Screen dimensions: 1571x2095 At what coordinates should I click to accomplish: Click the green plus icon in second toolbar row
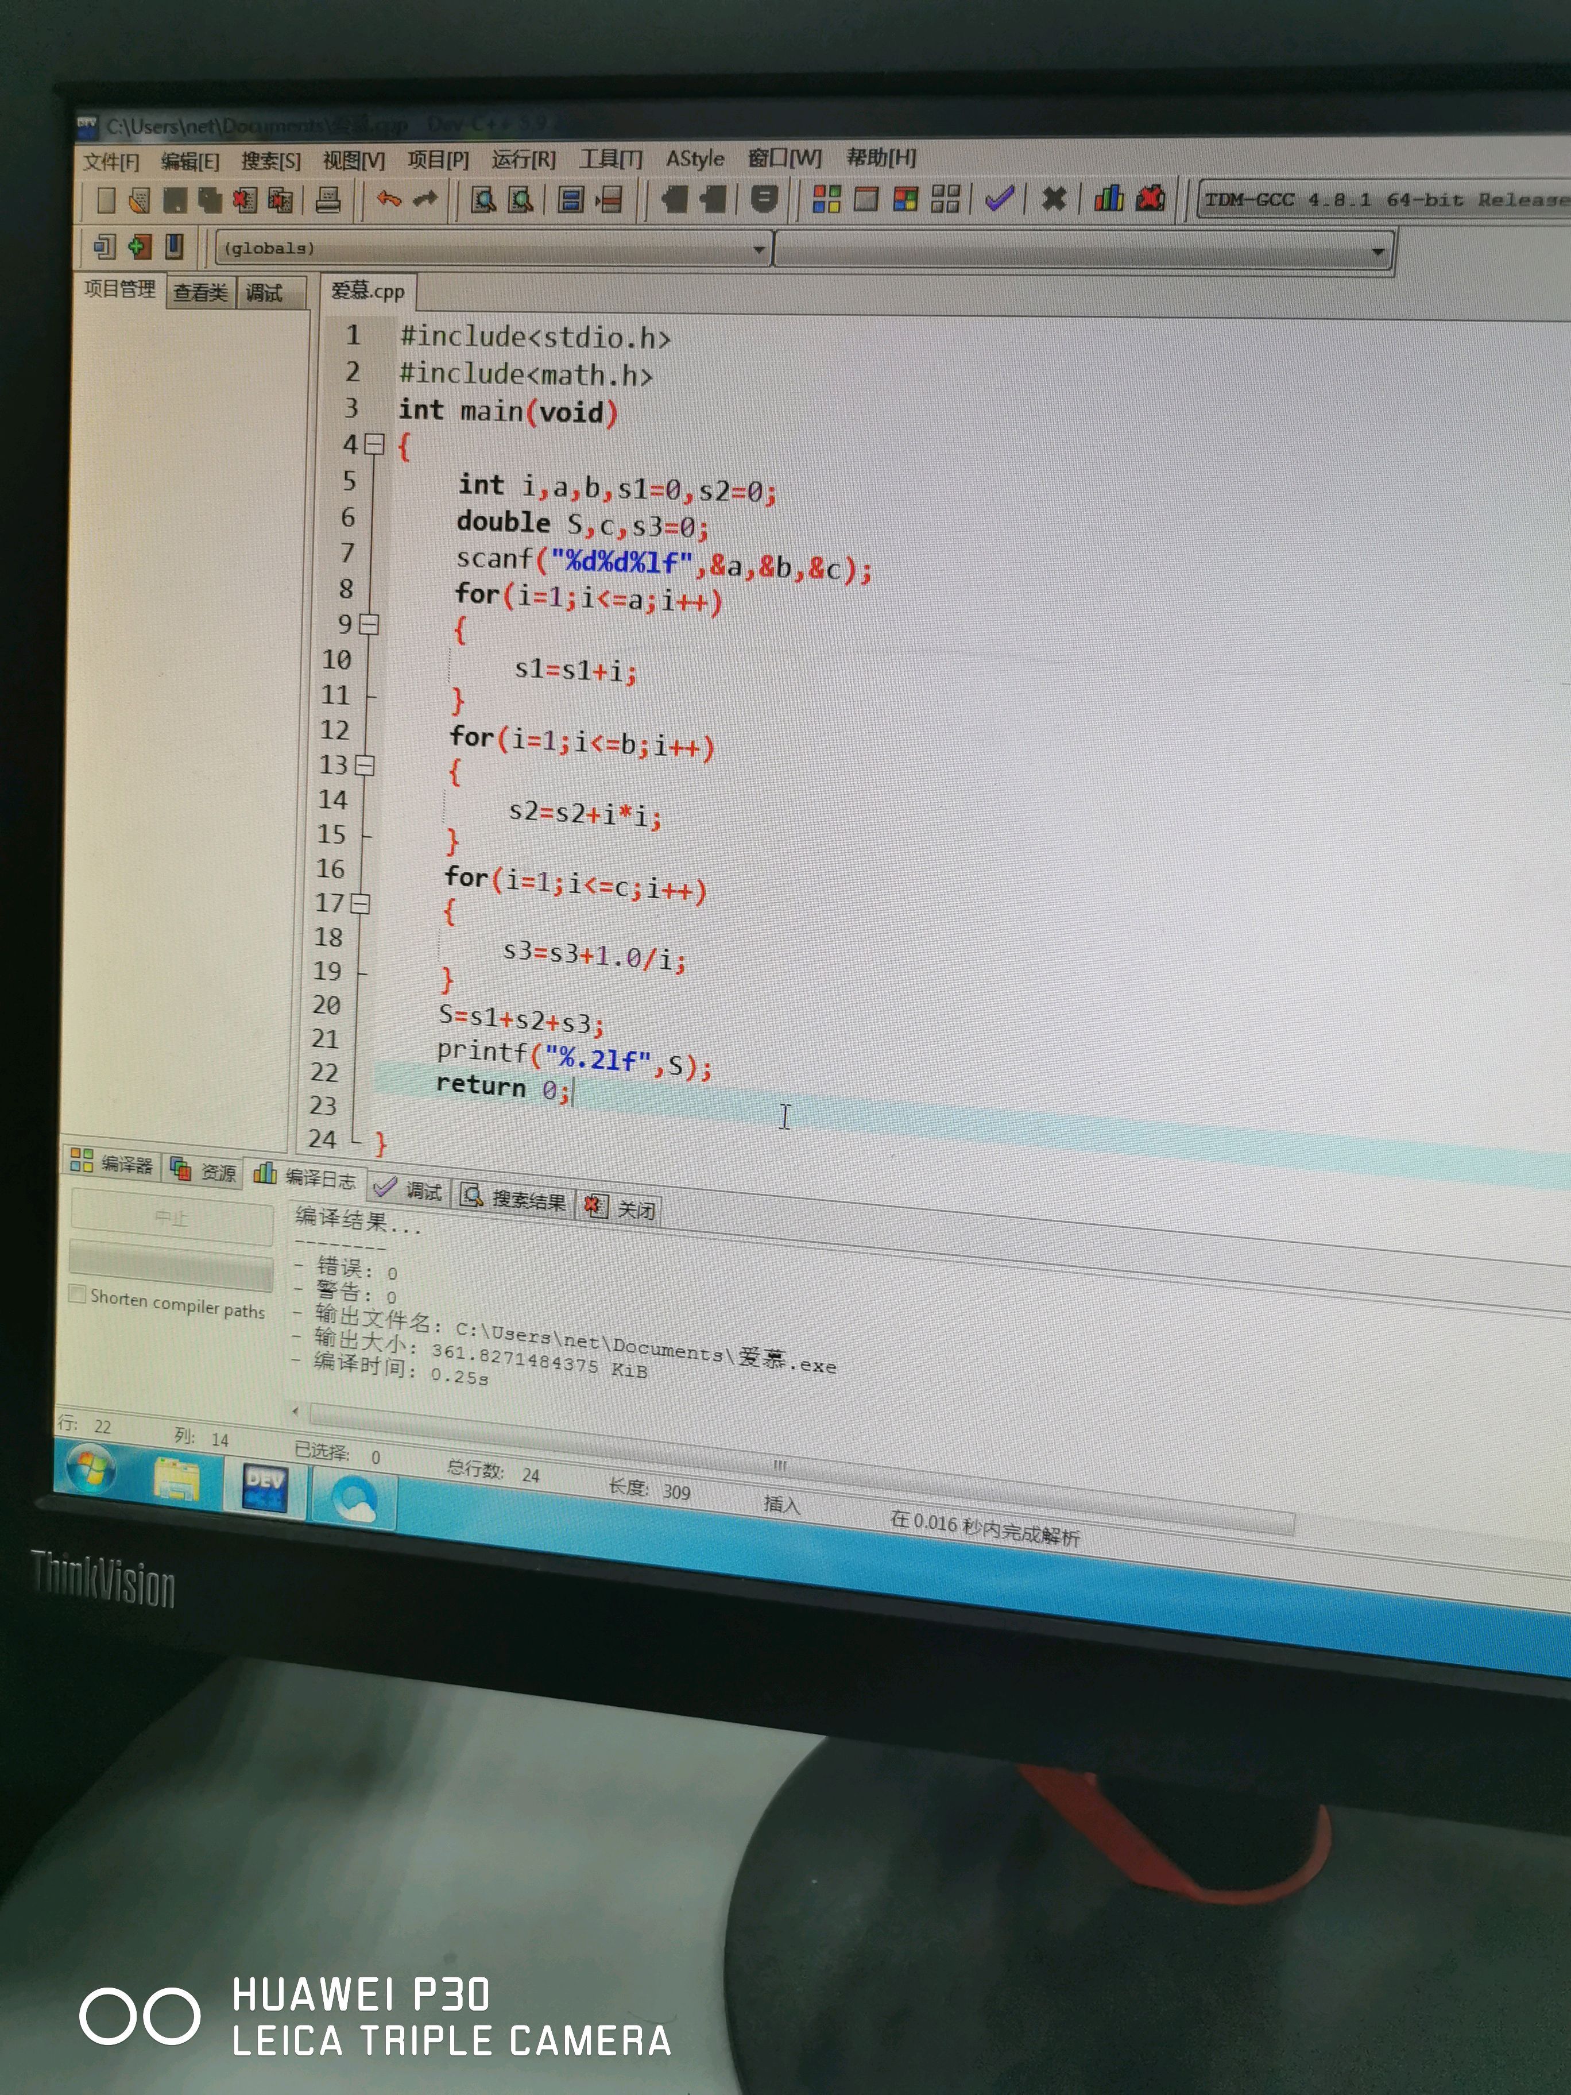[139, 247]
